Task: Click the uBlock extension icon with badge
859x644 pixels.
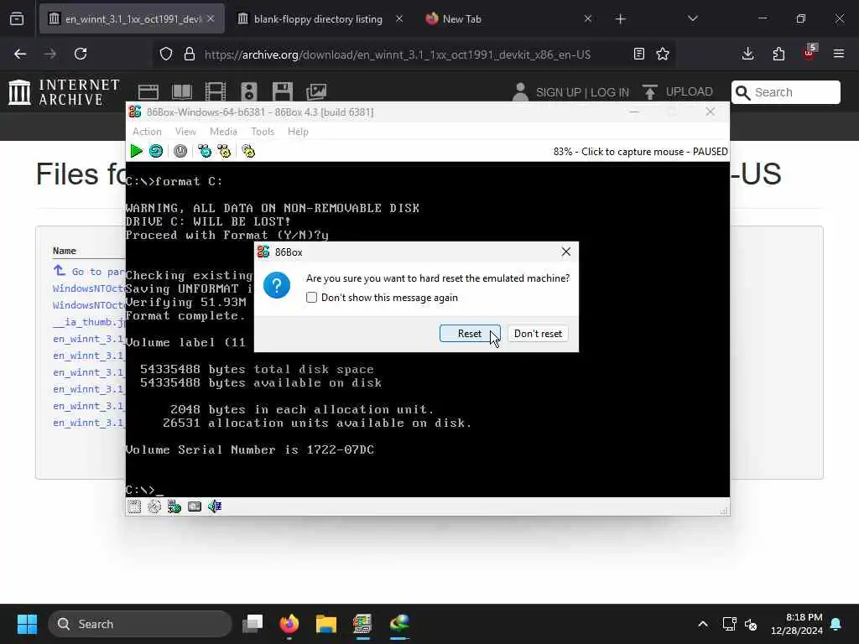Action: [x=810, y=53]
